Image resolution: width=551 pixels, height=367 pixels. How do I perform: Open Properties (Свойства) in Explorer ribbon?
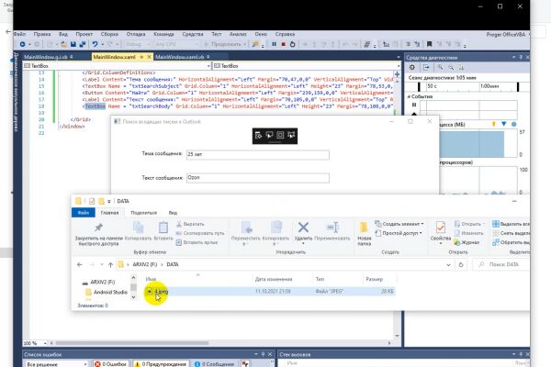tap(440, 232)
